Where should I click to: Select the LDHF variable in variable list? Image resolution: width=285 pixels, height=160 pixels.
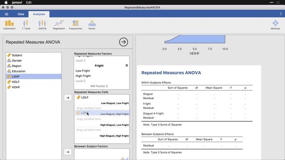coord(34,76)
